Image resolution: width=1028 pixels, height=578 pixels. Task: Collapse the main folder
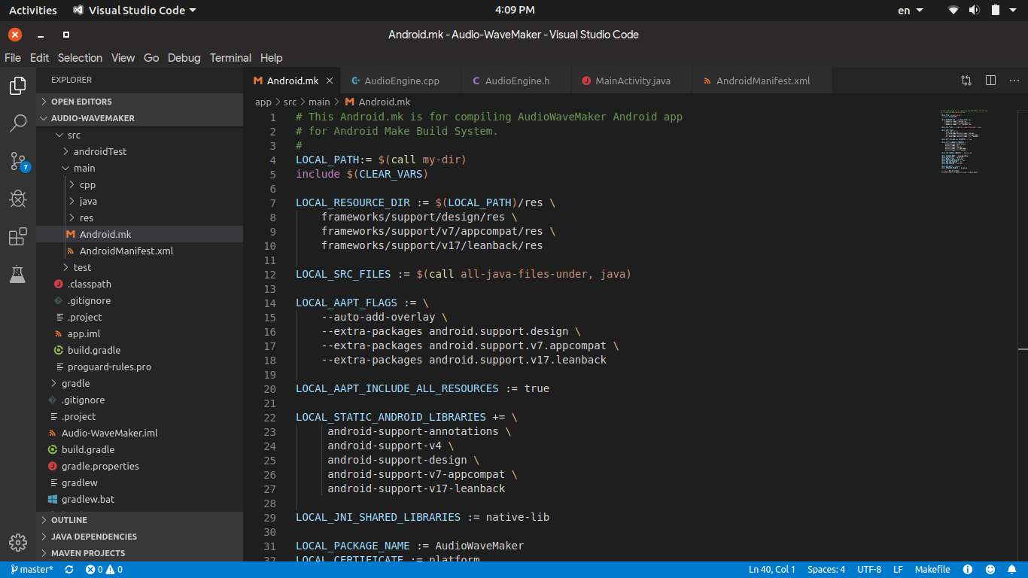click(x=139, y=168)
